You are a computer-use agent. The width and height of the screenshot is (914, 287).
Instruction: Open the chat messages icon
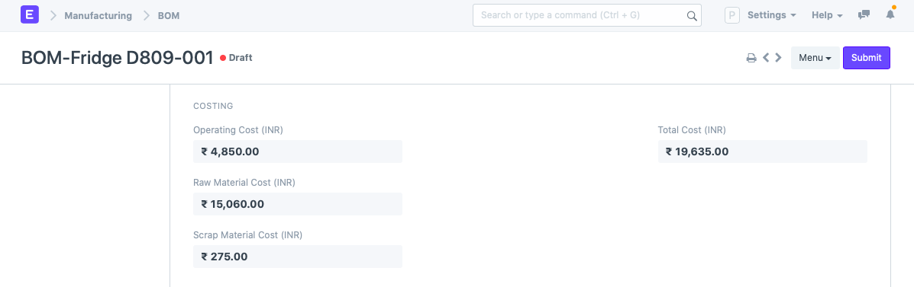pos(864,15)
